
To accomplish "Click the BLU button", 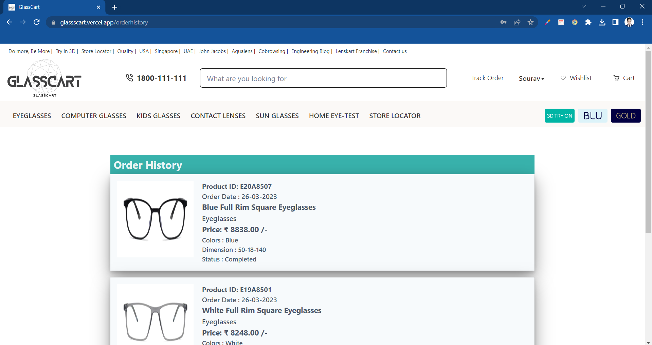I will pos(593,116).
